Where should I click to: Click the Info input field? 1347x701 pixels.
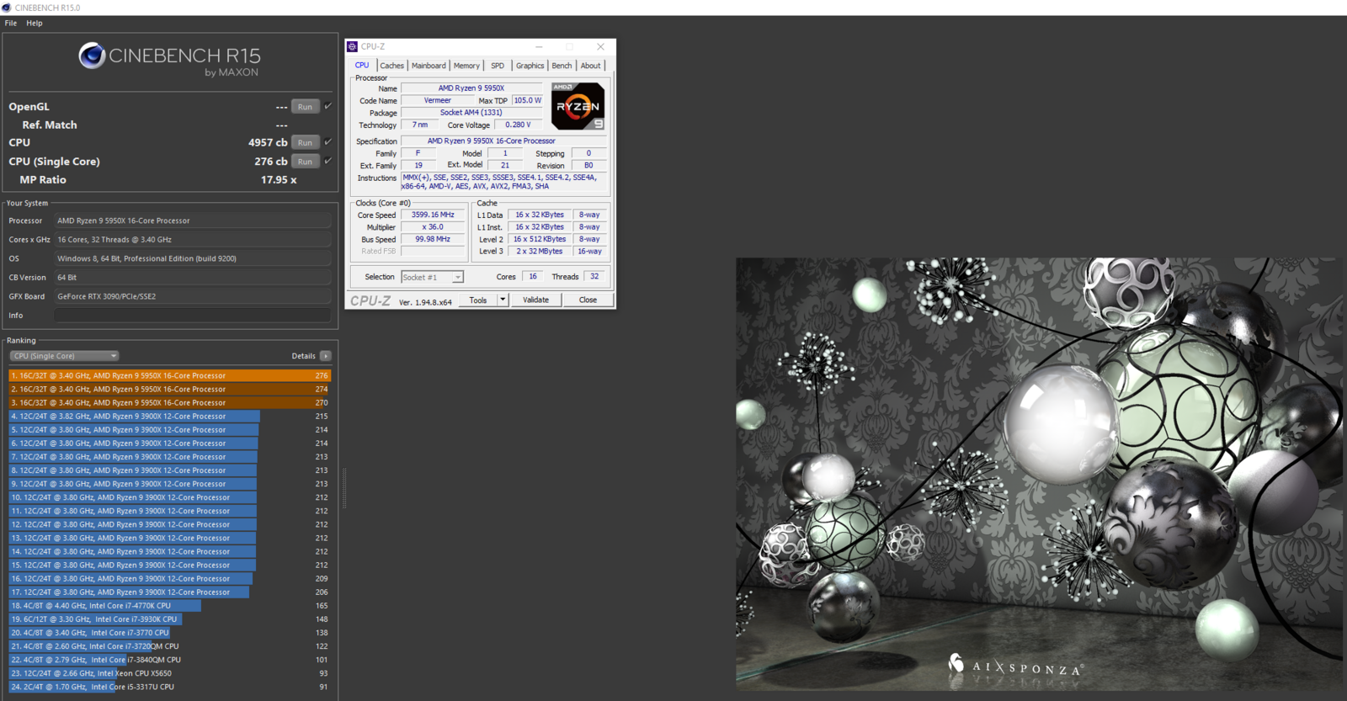[193, 315]
